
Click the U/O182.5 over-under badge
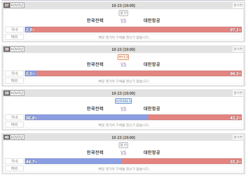[x=123, y=101]
